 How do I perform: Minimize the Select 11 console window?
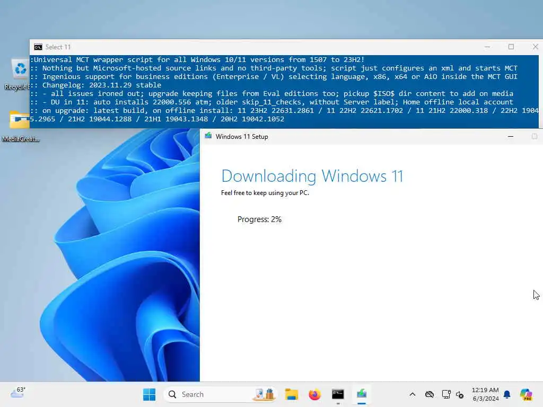tap(487, 47)
